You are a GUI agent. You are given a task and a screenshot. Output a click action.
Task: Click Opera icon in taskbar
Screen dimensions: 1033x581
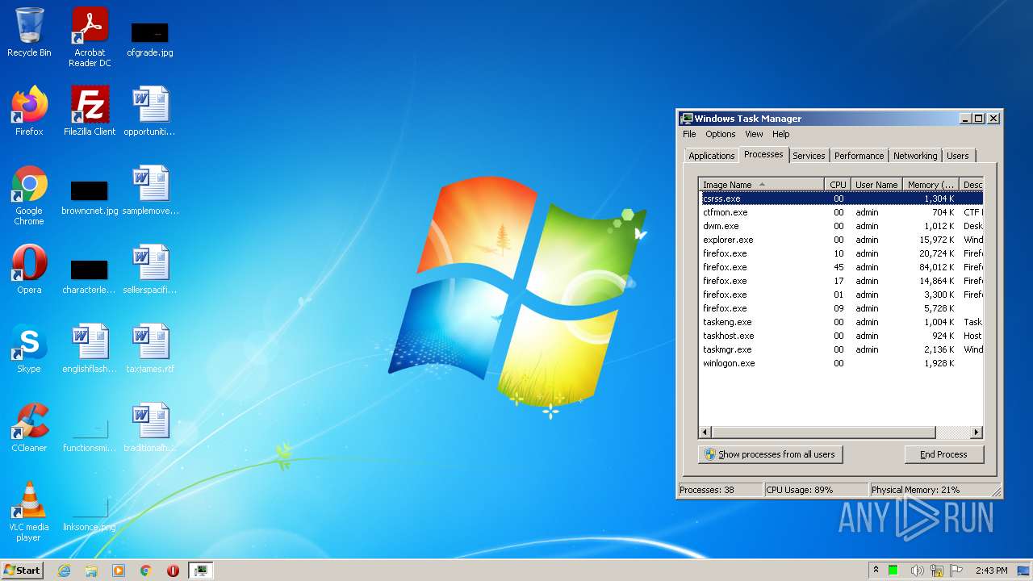(173, 571)
